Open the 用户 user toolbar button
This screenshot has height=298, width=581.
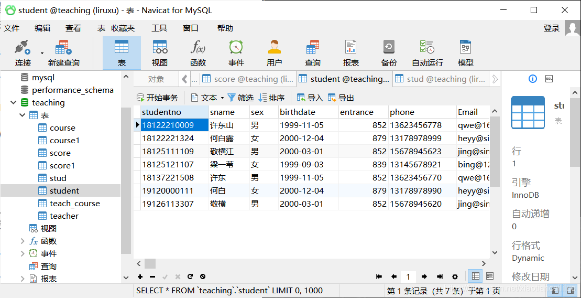tap(274, 54)
